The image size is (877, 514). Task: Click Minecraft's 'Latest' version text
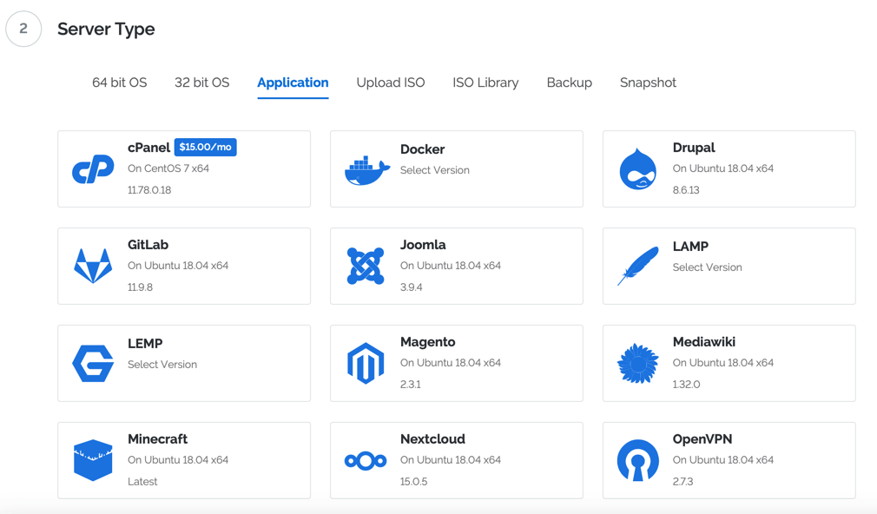[x=142, y=482]
